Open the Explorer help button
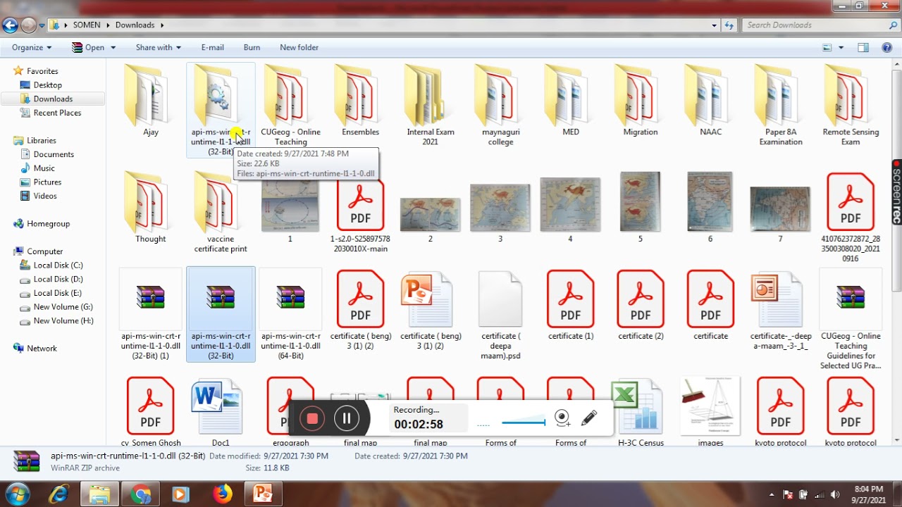This screenshot has width=902, height=507. (887, 48)
